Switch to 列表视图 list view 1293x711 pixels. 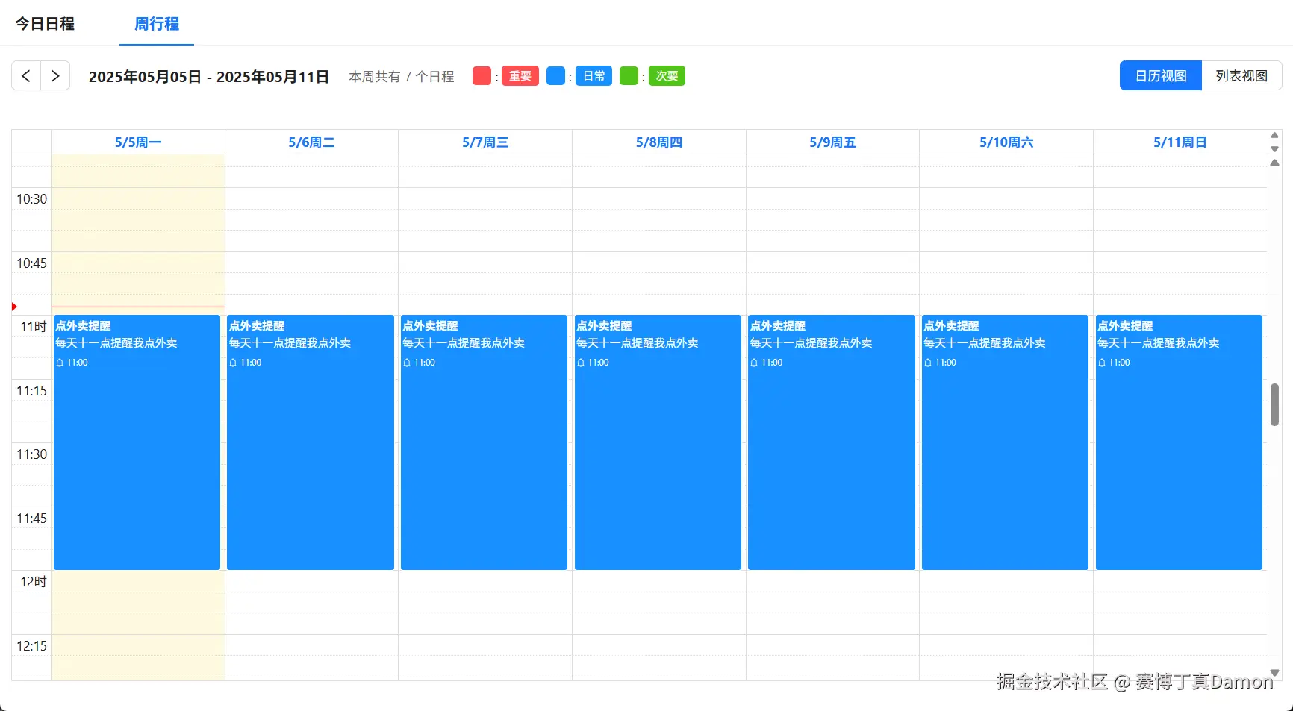(x=1241, y=75)
